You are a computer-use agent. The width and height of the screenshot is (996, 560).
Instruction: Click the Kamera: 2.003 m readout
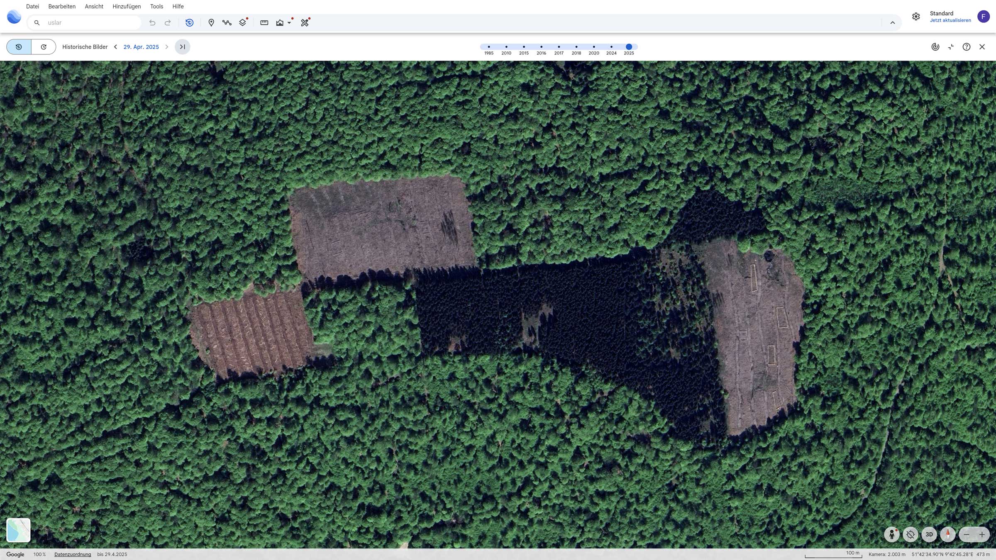click(x=887, y=554)
